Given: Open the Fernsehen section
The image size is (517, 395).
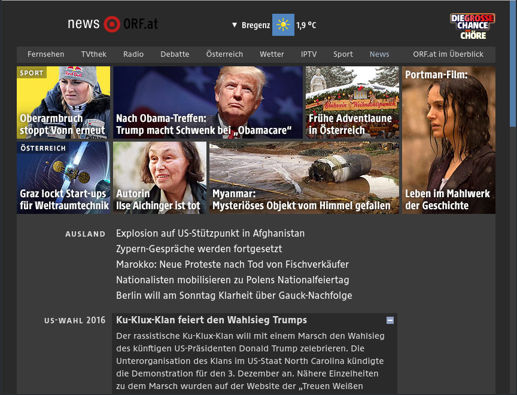Looking at the screenshot, I should point(45,54).
